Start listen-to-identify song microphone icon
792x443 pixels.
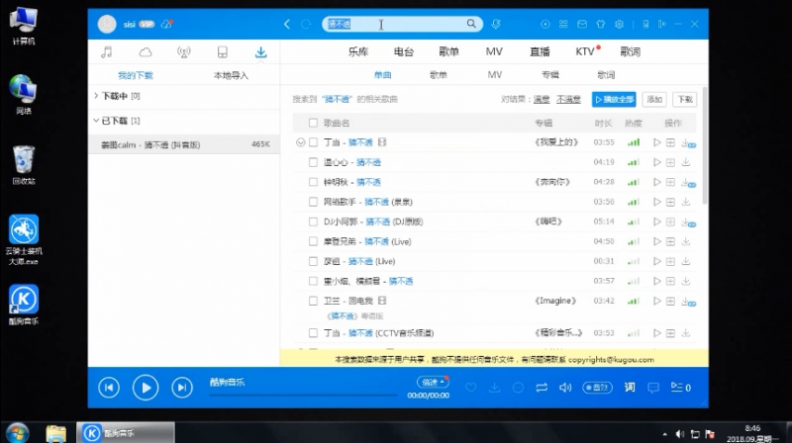click(496, 24)
